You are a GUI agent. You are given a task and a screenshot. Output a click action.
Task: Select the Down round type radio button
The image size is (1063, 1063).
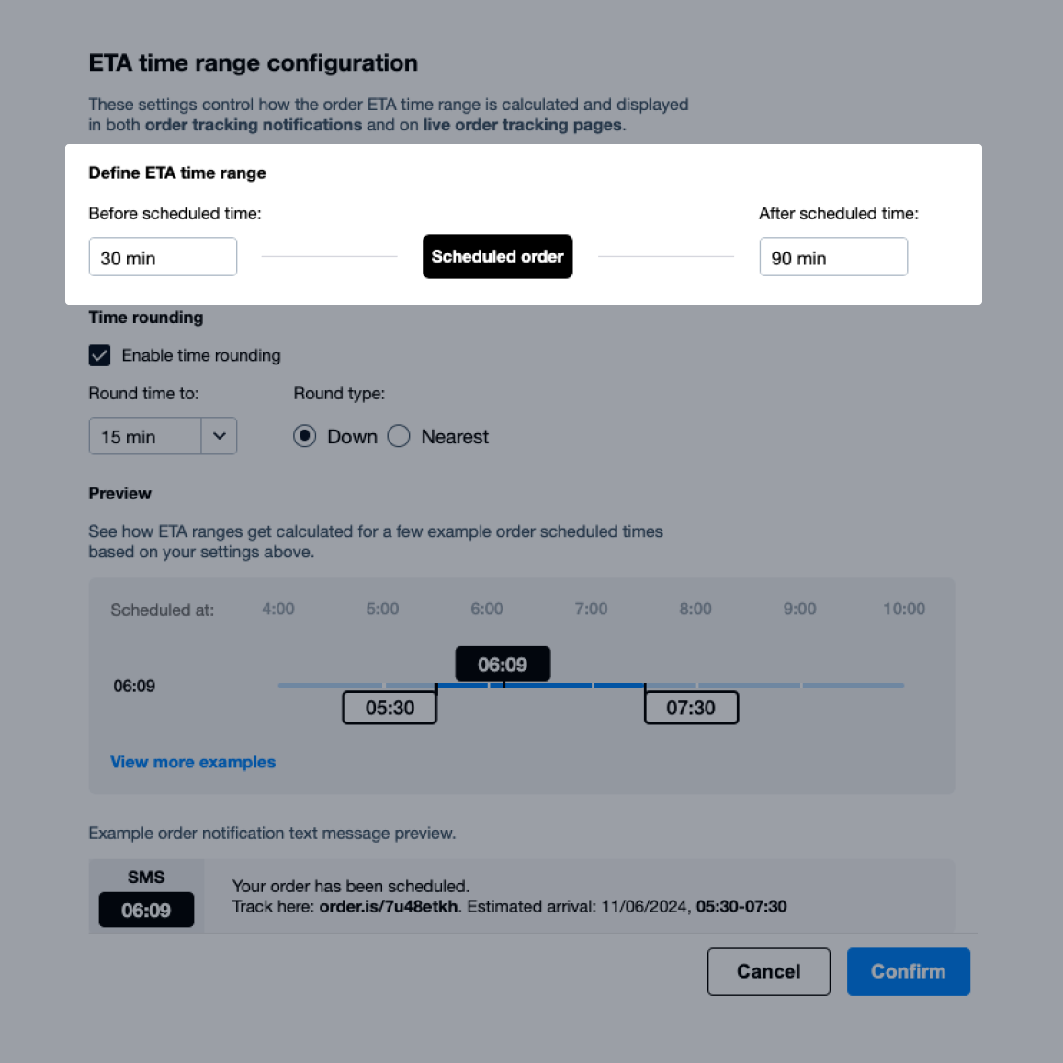tap(305, 436)
